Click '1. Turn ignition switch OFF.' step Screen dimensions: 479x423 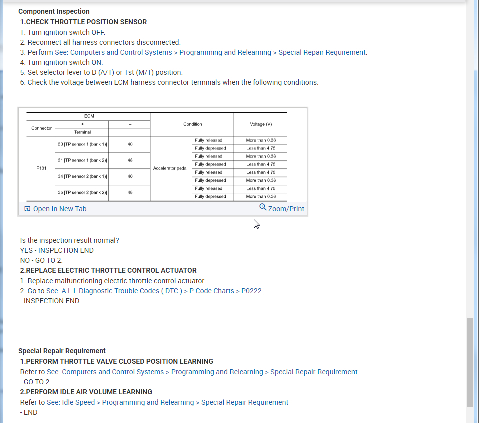click(x=62, y=32)
